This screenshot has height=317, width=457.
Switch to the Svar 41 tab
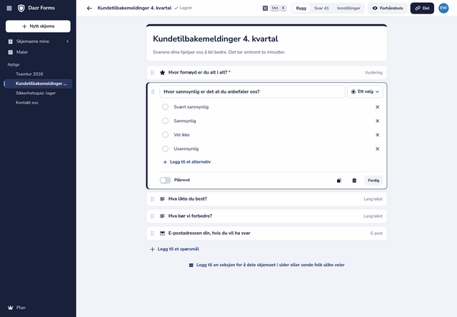tap(321, 8)
